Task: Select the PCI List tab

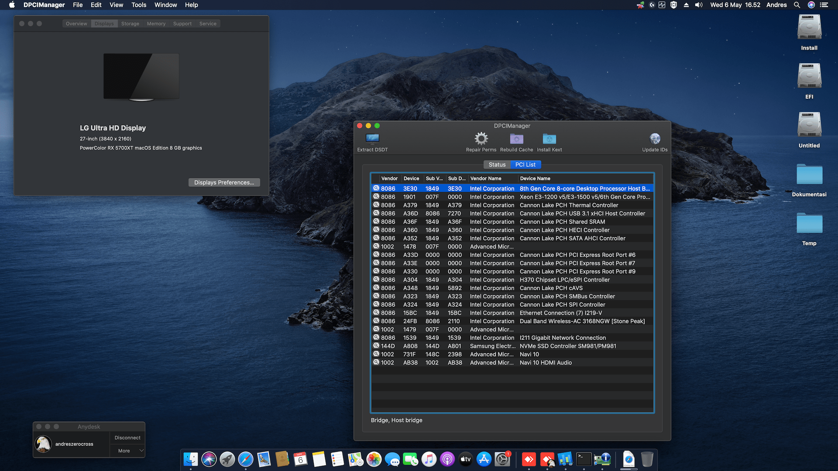Action: pyautogui.click(x=525, y=164)
